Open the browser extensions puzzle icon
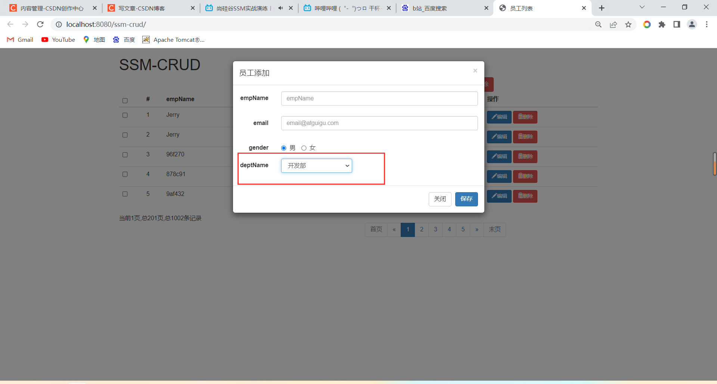 point(662,24)
